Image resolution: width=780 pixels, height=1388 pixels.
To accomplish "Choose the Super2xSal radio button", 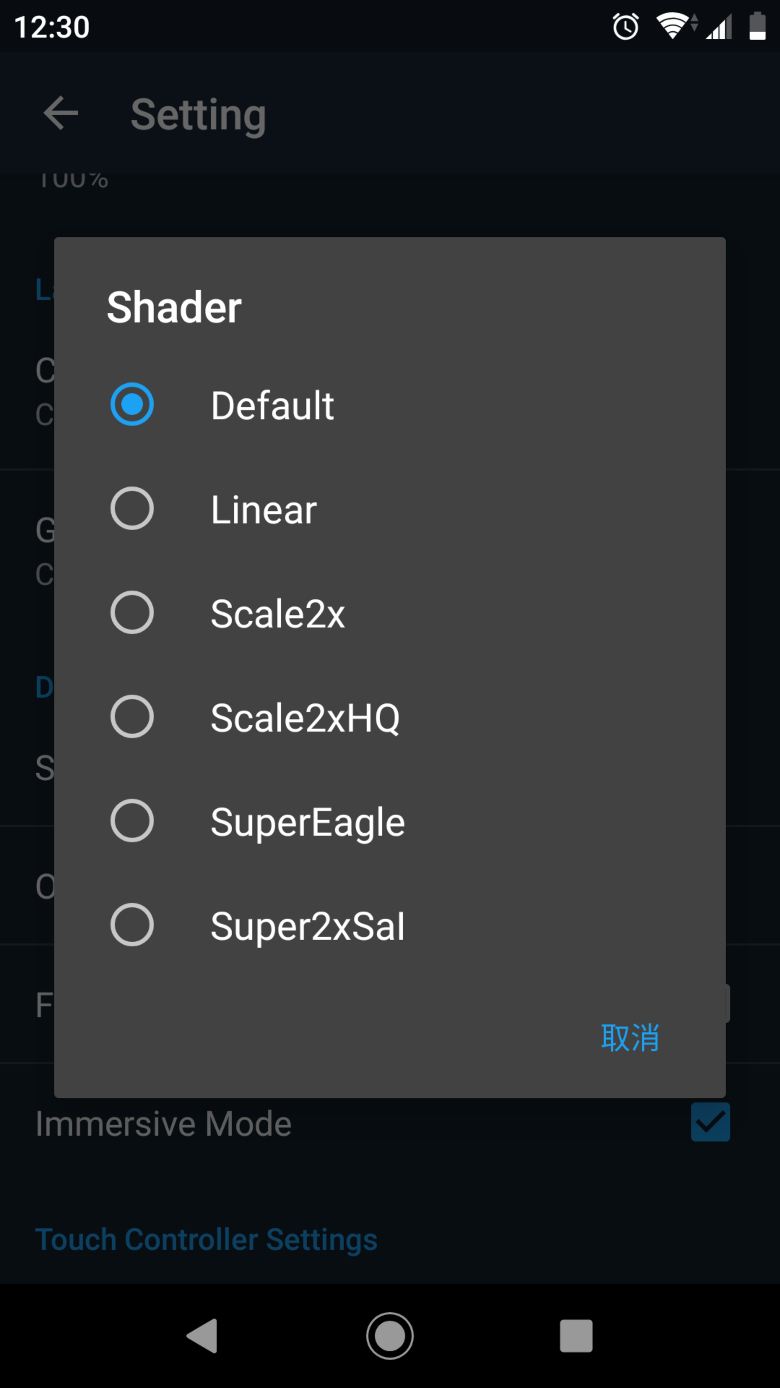I will [132, 925].
